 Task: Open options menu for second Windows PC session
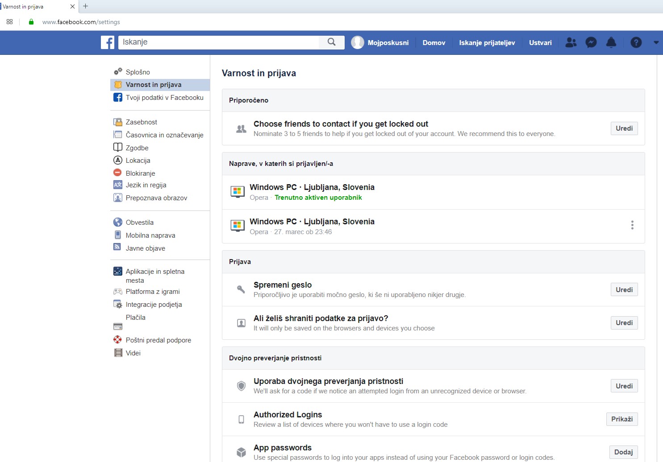632,225
